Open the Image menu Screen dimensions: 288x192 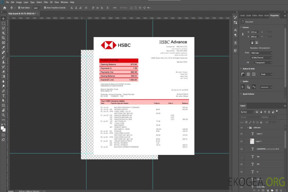pyautogui.click(x=19, y=2)
